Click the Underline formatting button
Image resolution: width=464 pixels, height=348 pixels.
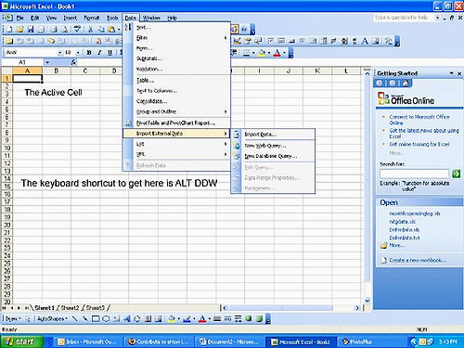point(110,53)
